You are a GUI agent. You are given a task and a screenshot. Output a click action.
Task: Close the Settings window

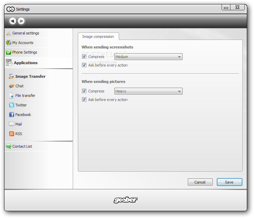(x=238, y=8)
